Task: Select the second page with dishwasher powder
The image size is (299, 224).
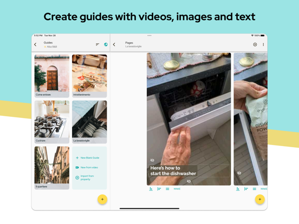Action: tap(251, 119)
